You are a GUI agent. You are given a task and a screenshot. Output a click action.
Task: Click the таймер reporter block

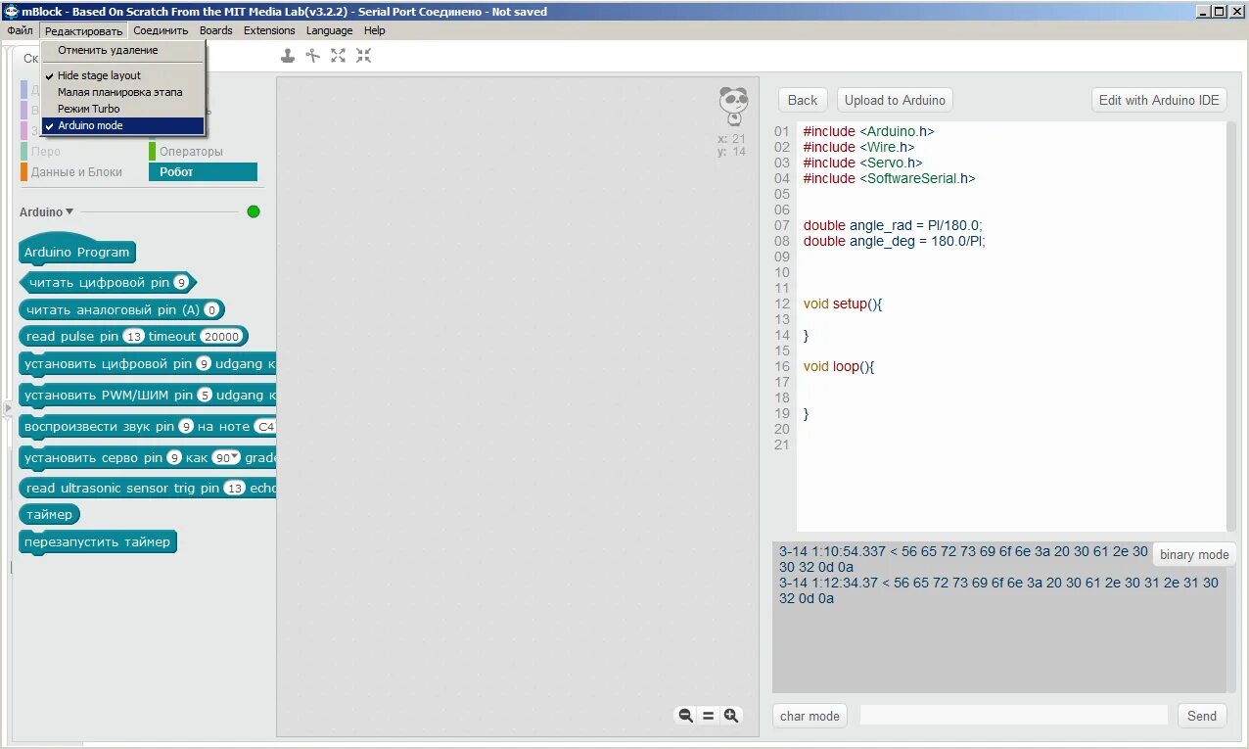click(x=49, y=514)
